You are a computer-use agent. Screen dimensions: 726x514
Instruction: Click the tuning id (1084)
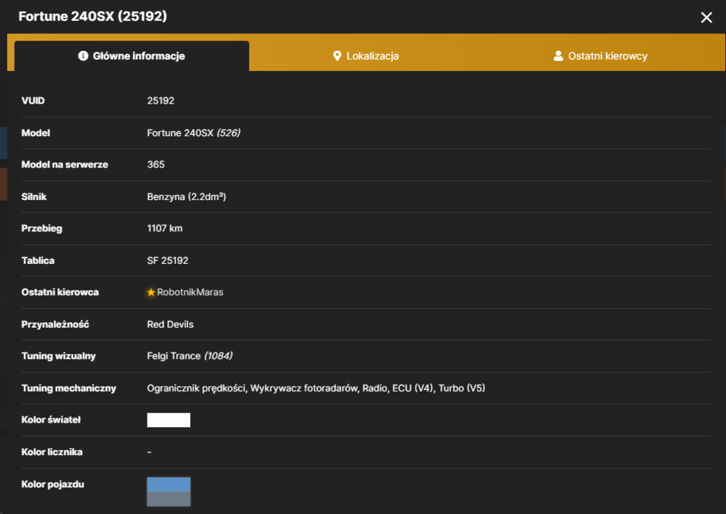coord(219,356)
